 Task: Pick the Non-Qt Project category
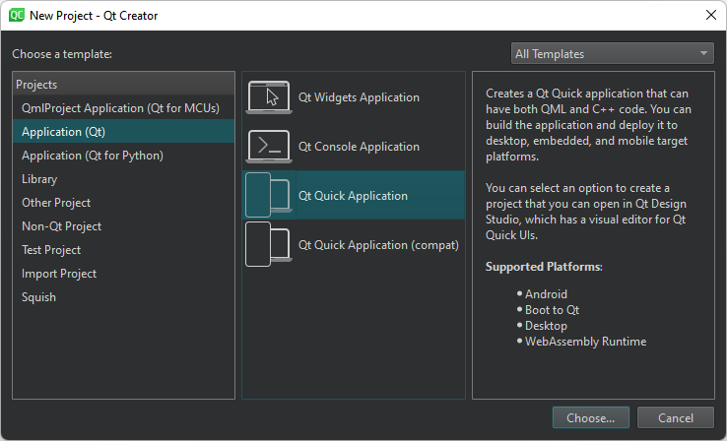click(x=59, y=226)
